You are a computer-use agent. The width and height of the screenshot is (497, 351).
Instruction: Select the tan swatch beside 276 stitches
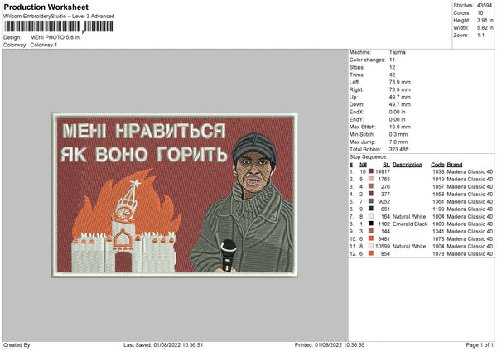pos(371,186)
